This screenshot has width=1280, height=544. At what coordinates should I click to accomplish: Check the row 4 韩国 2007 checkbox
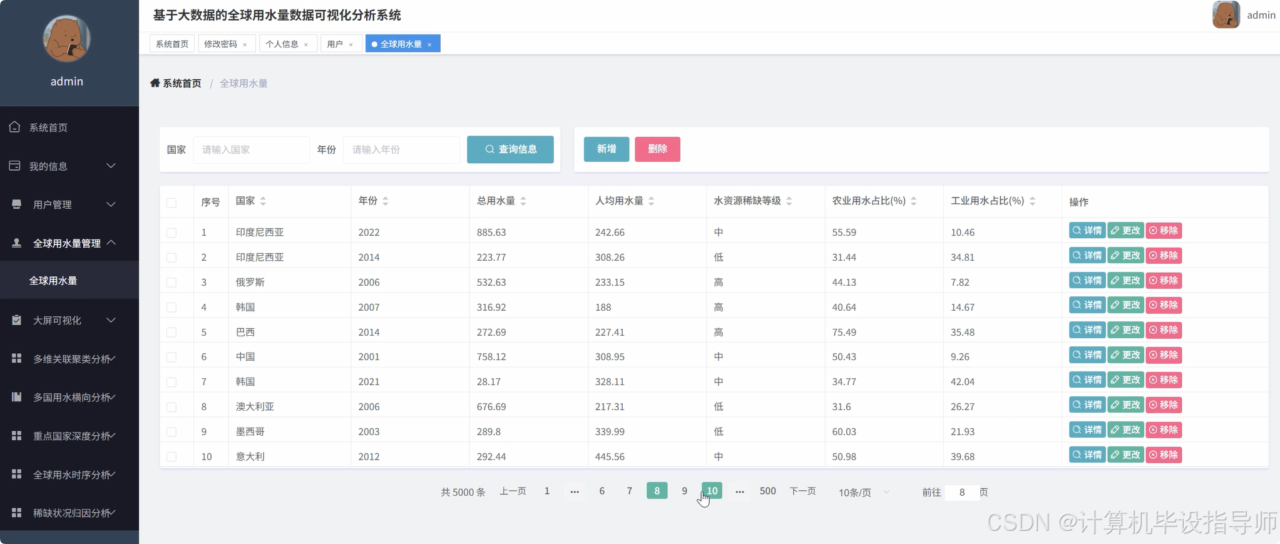[x=172, y=307]
